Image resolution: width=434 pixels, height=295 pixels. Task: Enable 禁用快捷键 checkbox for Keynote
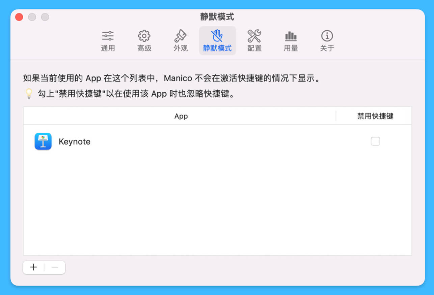click(375, 141)
